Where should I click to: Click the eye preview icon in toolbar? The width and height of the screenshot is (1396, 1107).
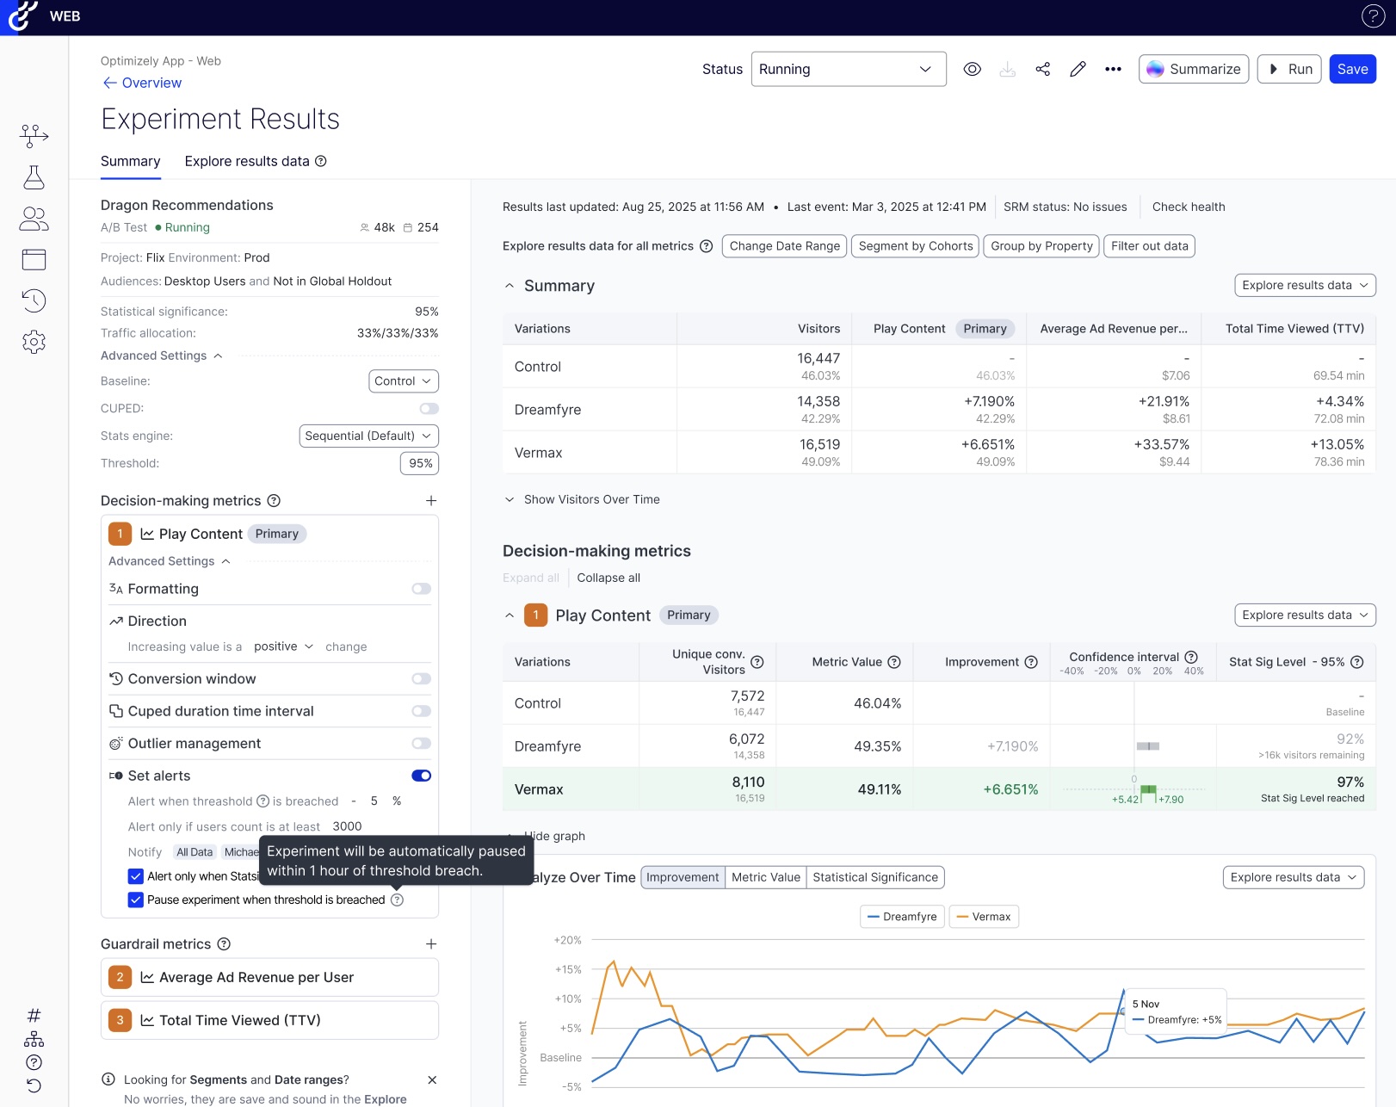972,69
